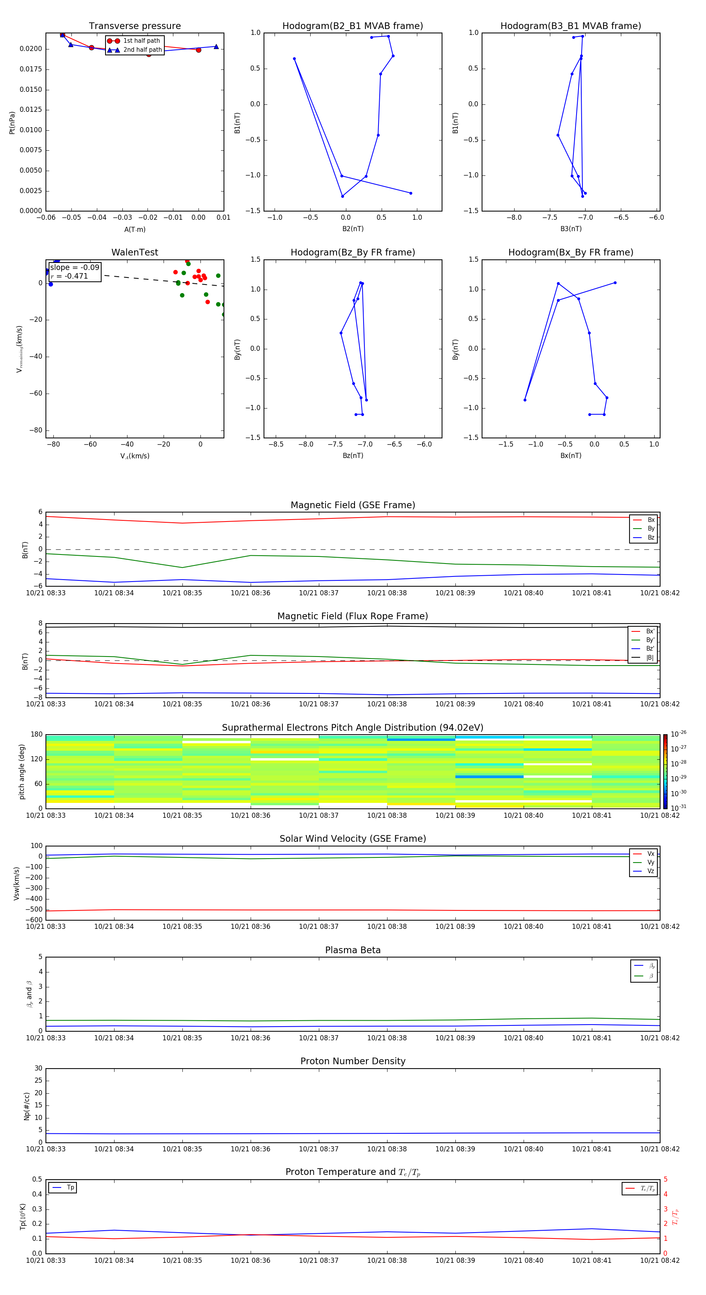Click the 'Hodogram(Bx_By FR frame)' title
Image resolution: width=706 pixels, height=1295 pixels.
point(571,252)
